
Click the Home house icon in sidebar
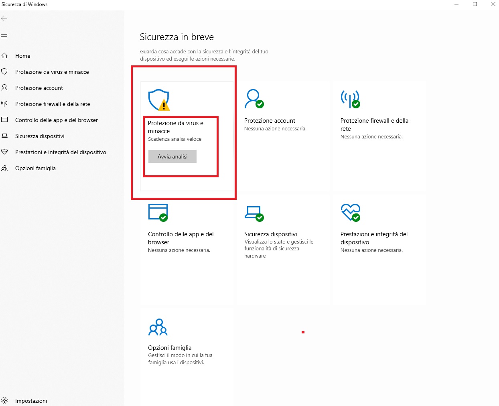click(x=5, y=56)
